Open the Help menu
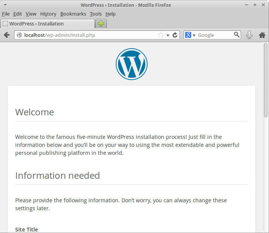 point(110,14)
